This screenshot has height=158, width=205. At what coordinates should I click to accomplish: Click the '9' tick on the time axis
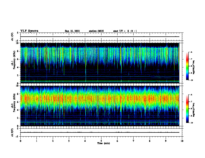[166, 141]
